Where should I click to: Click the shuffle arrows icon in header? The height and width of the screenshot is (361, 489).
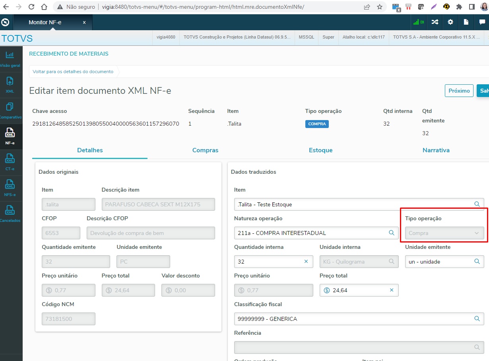[435, 22]
